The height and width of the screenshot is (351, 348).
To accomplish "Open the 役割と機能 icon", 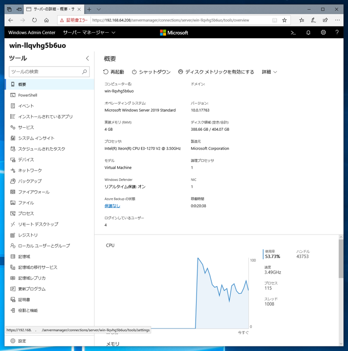I will click(13, 310).
